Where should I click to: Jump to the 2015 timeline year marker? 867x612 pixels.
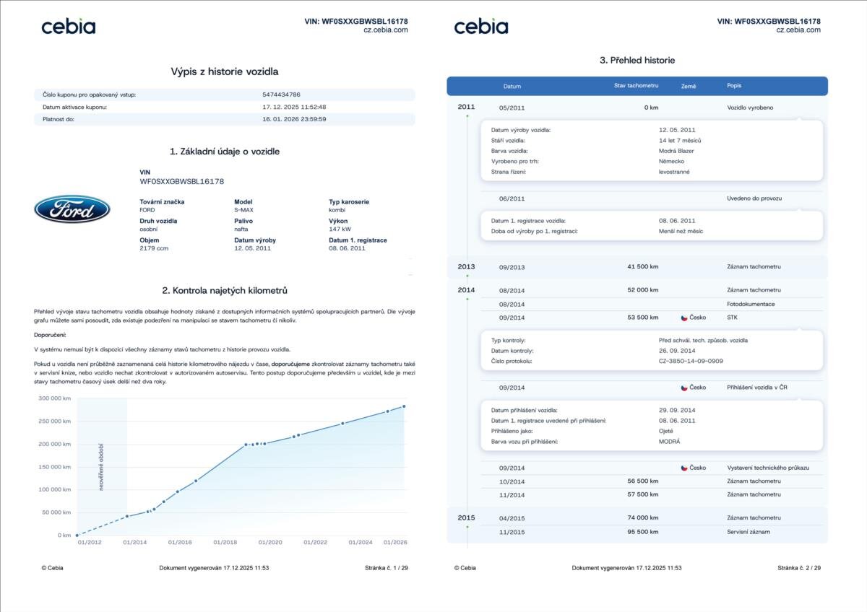[467, 517]
